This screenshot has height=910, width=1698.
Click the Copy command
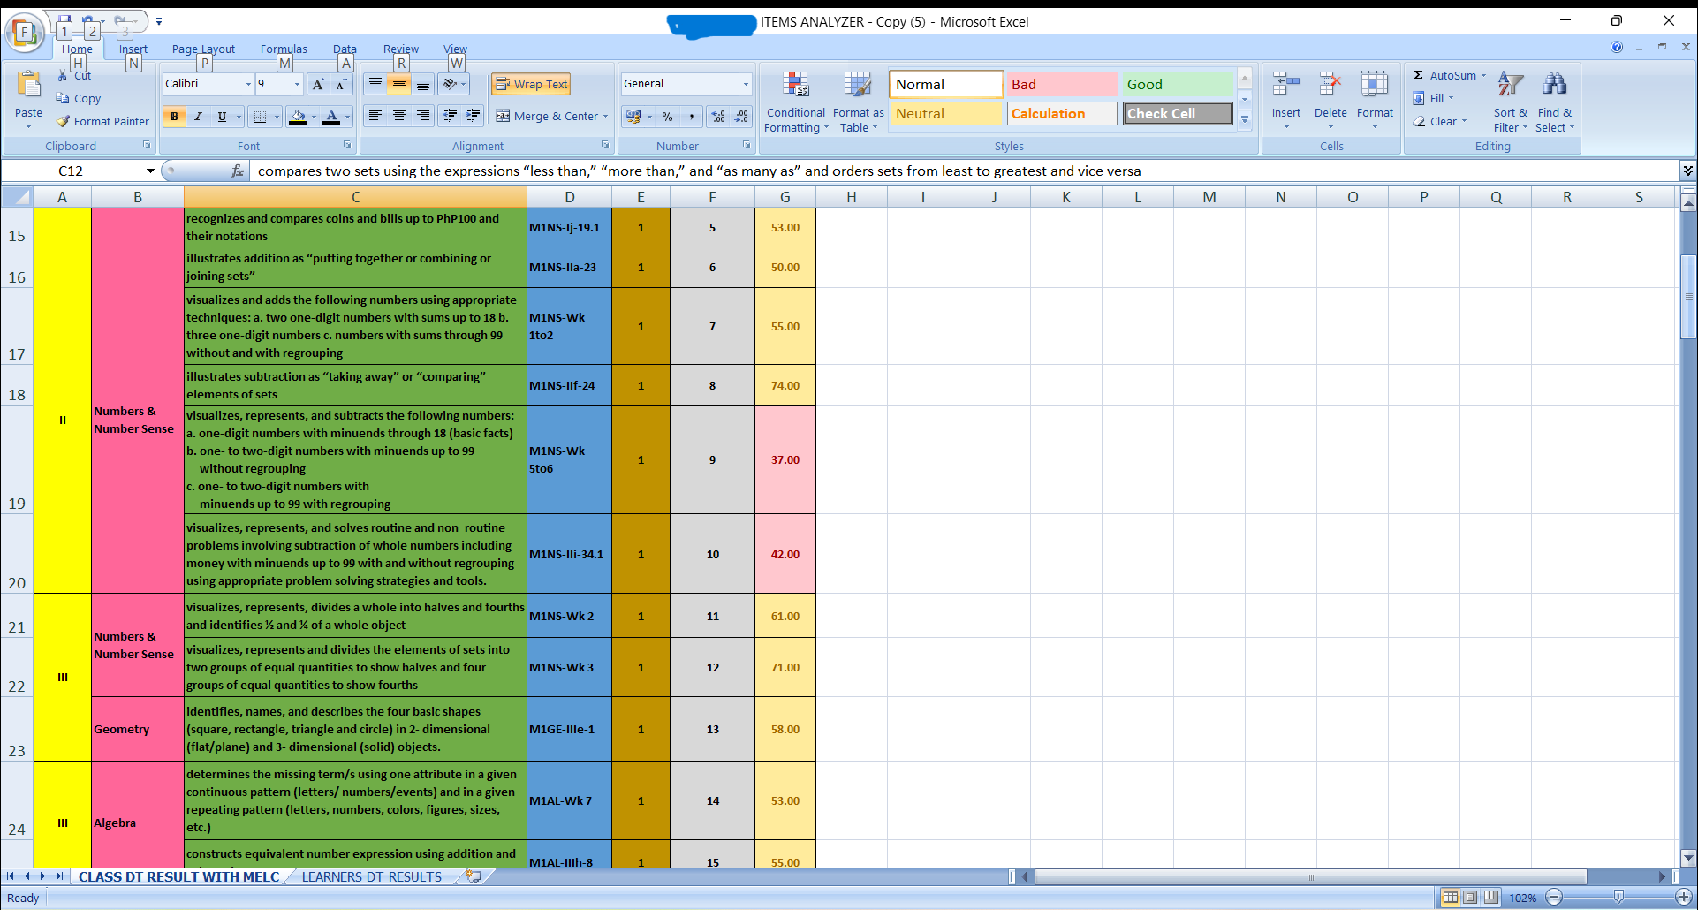[x=79, y=99]
